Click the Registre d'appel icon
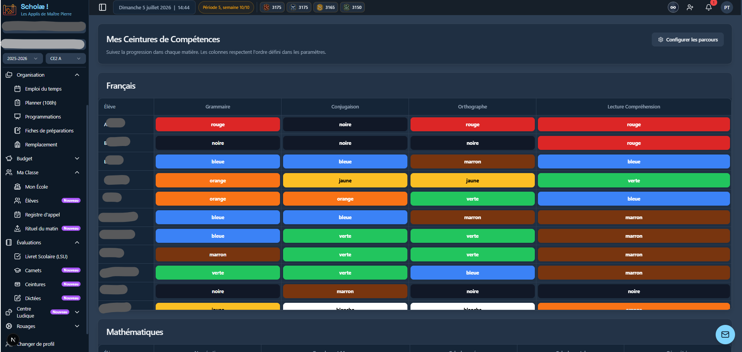 (17, 215)
